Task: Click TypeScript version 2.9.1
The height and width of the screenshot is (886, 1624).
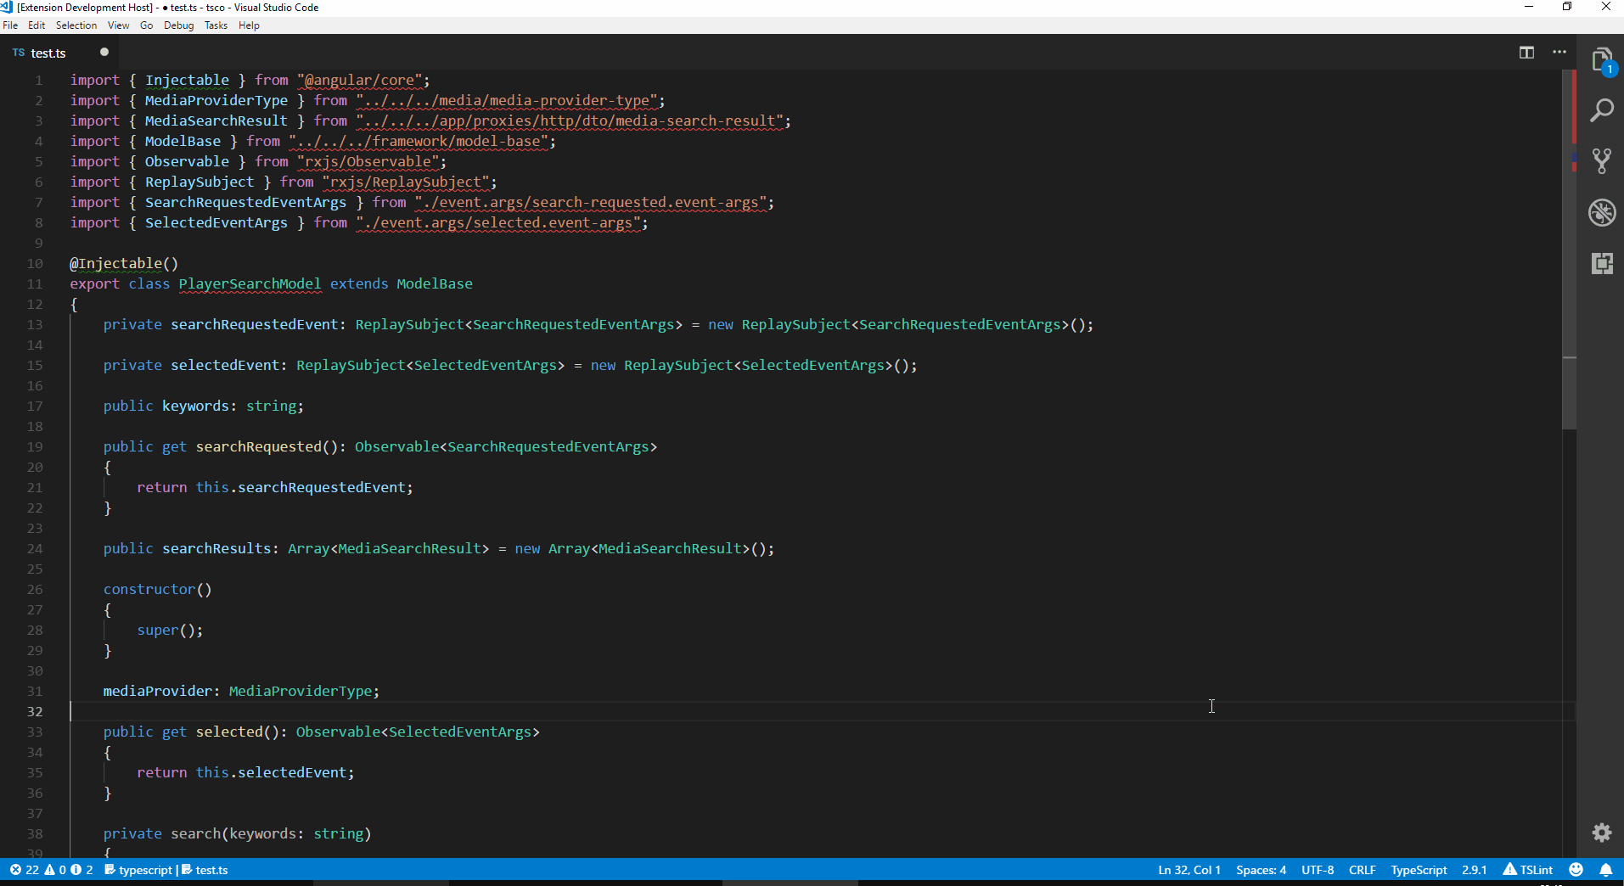Action: point(1475,870)
